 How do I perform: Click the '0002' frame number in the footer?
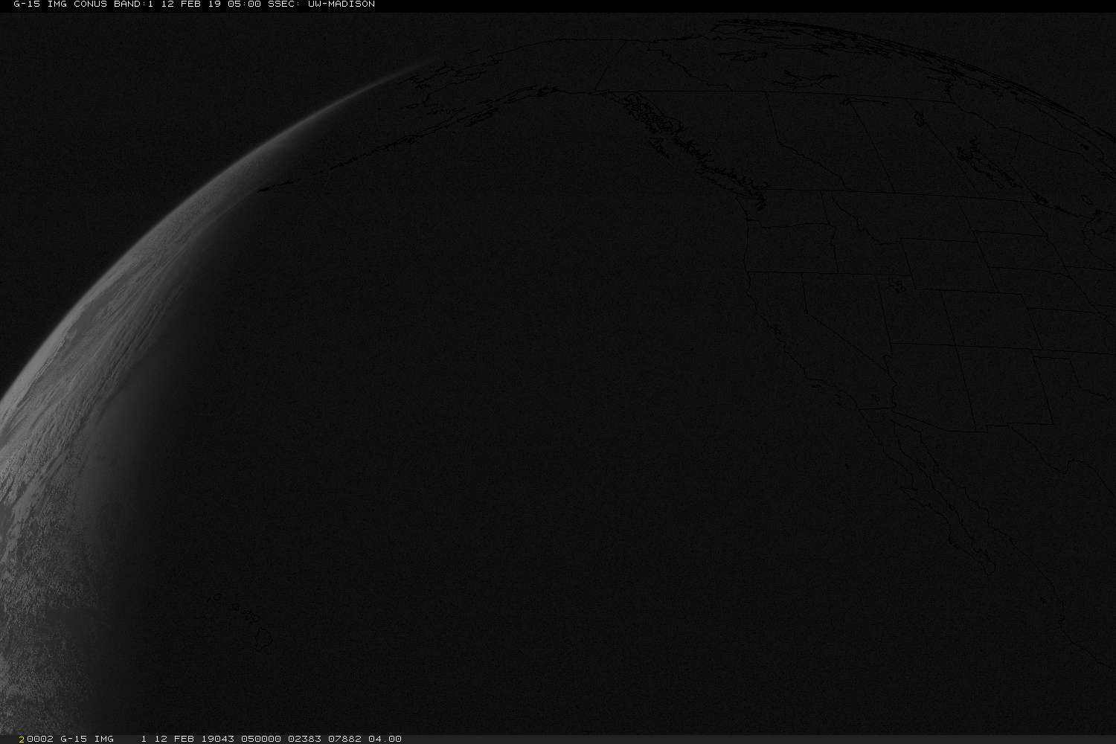pyautogui.click(x=39, y=739)
